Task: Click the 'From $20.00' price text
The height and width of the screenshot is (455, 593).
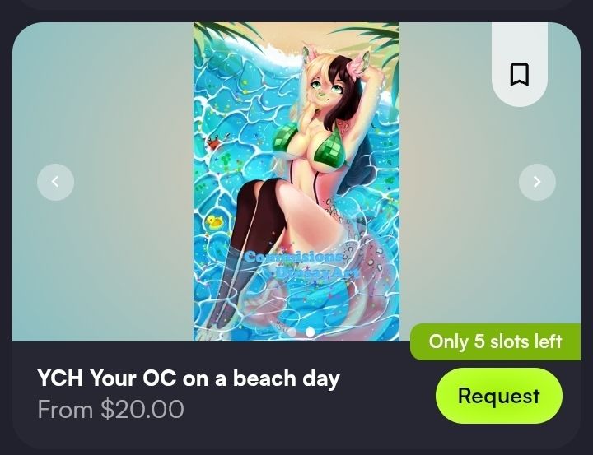Action: click(110, 409)
